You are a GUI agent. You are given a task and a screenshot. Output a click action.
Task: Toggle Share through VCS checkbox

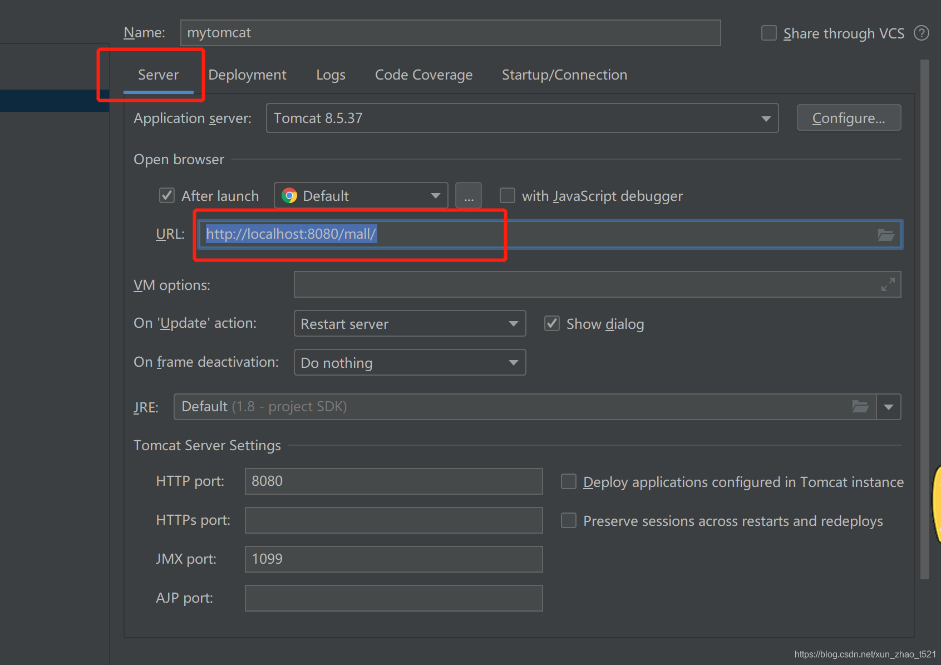pos(769,33)
